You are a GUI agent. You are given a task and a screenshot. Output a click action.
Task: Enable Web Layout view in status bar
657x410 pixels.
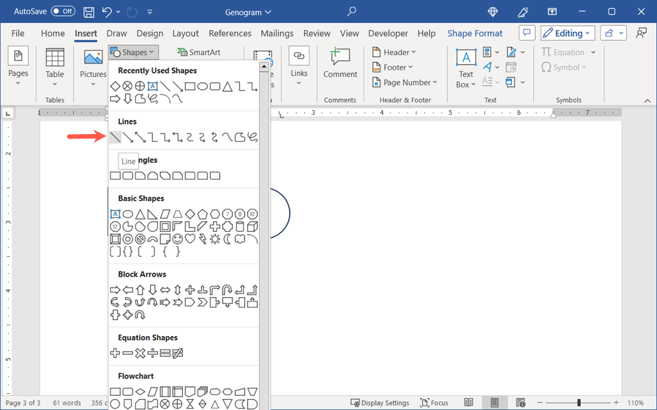(x=519, y=403)
